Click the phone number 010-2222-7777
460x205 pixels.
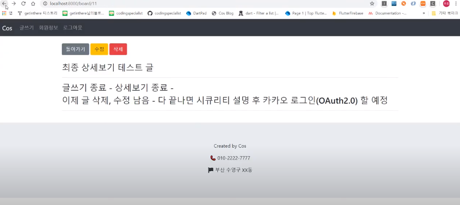pos(234,158)
